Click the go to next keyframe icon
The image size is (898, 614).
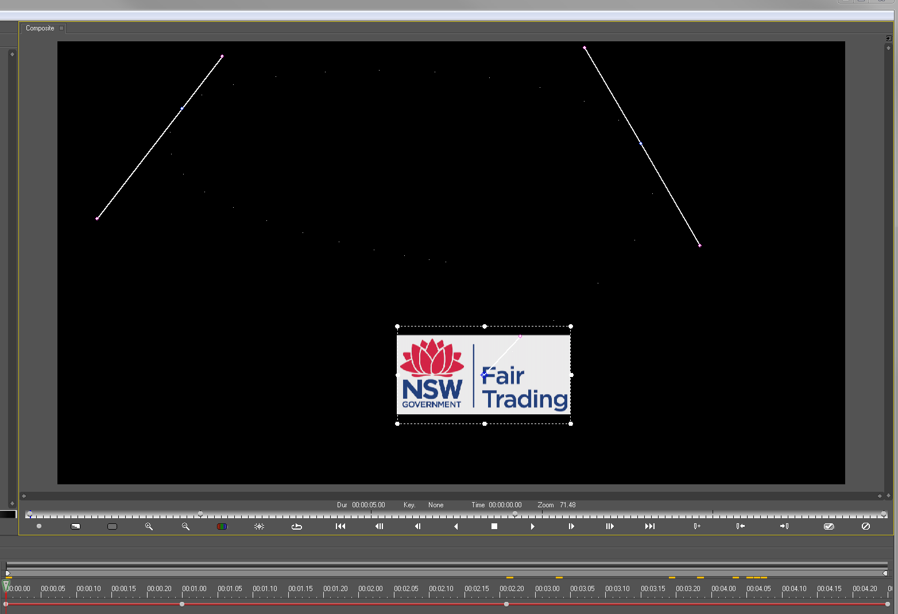point(784,526)
